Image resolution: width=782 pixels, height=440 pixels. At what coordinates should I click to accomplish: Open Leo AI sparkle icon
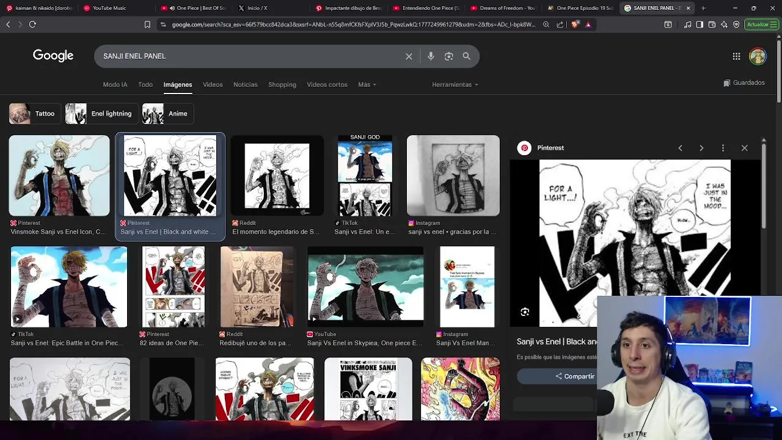(x=724, y=24)
